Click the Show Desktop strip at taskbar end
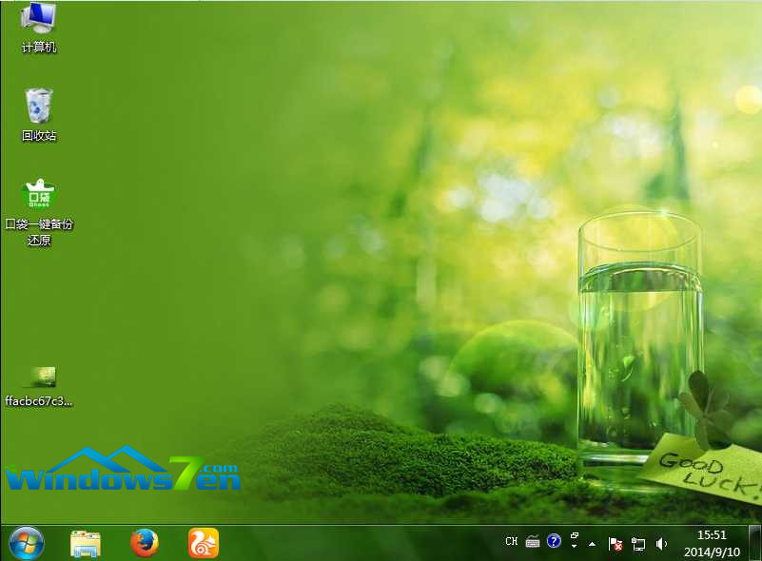Screen dimensions: 762x561 [756, 543]
